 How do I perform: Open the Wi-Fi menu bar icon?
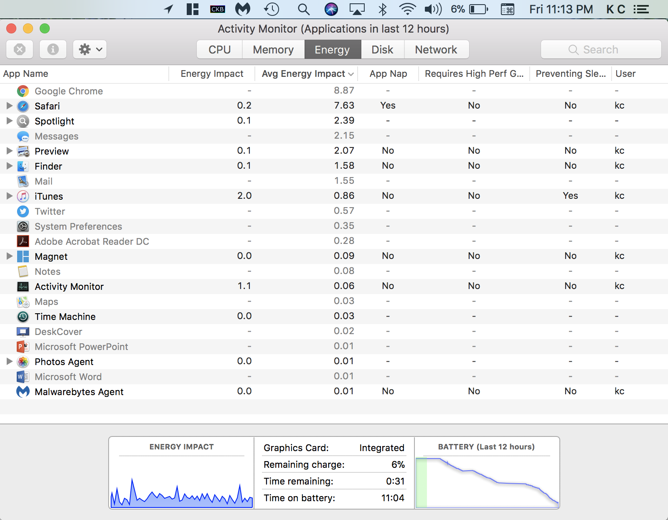pyautogui.click(x=407, y=9)
